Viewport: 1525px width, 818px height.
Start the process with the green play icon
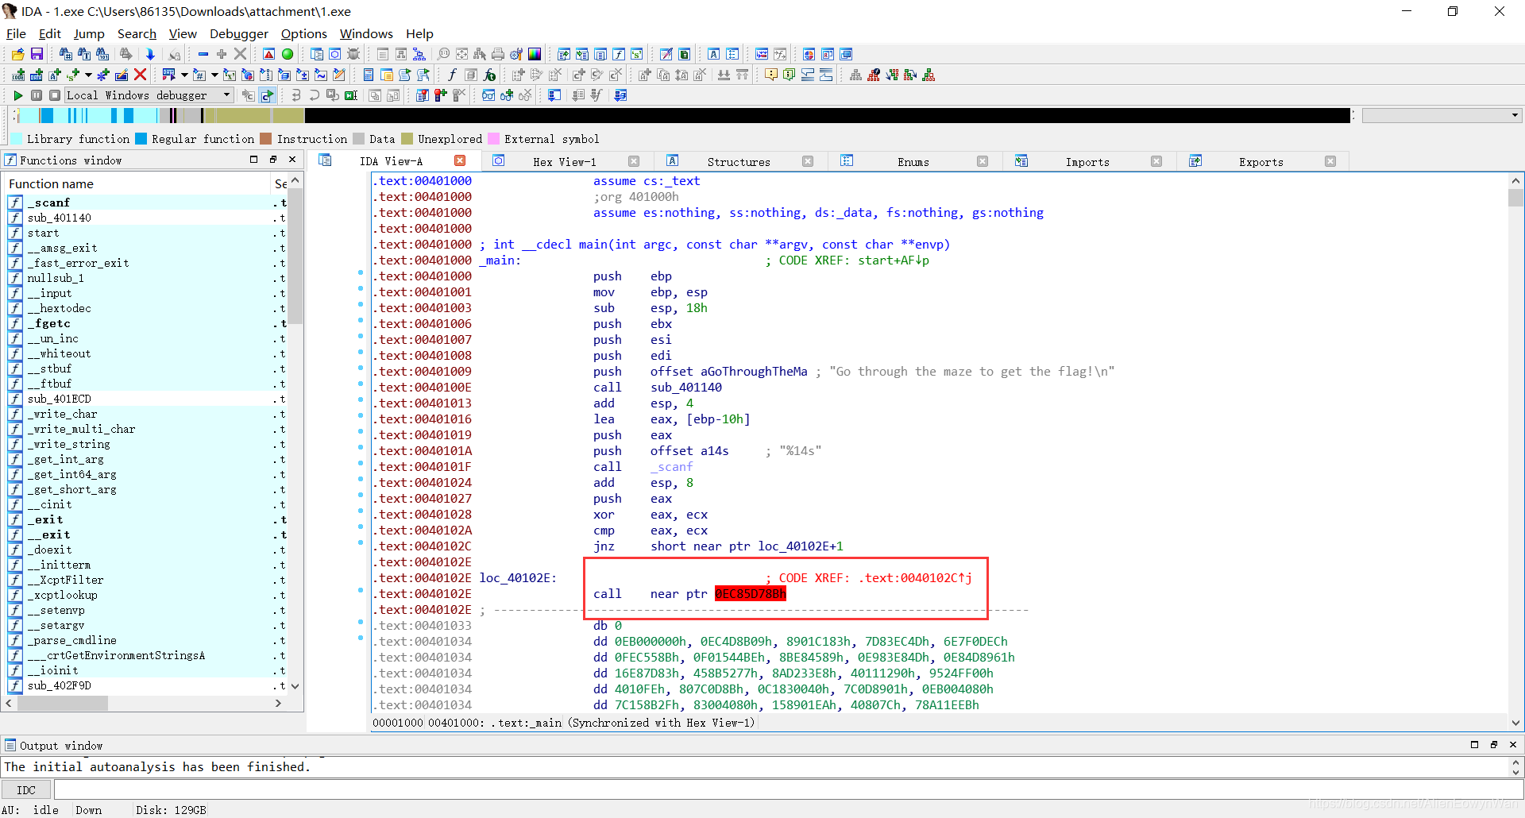coord(17,95)
